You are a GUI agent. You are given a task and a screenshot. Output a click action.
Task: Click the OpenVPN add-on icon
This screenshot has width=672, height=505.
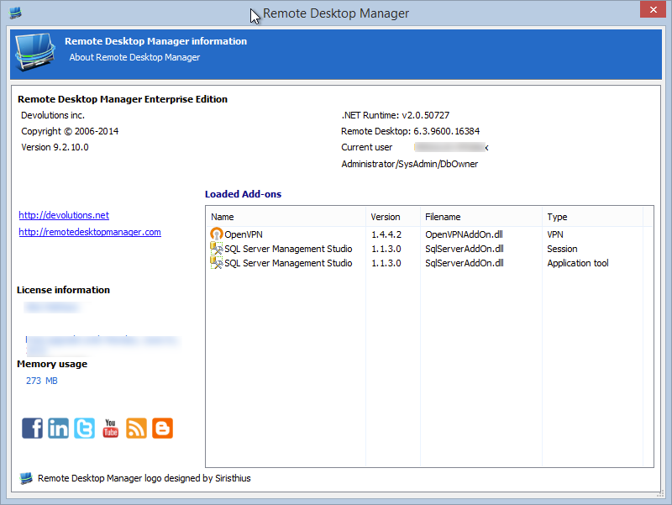[x=217, y=234]
